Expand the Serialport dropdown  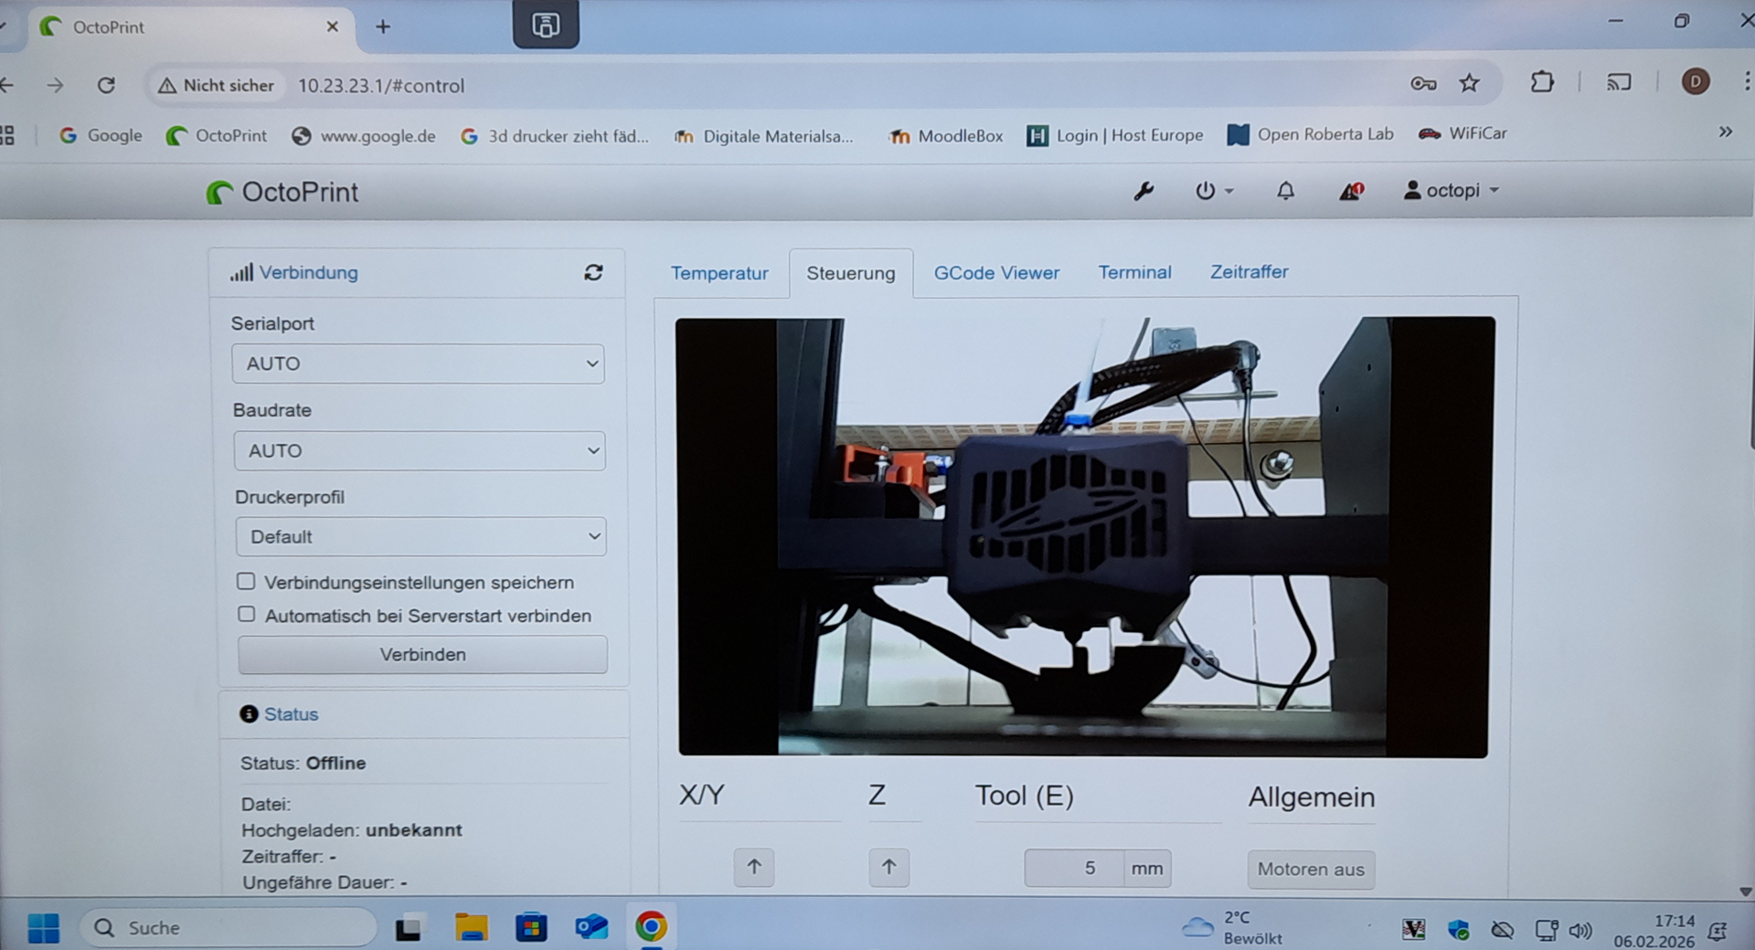(x=418, y=364)
